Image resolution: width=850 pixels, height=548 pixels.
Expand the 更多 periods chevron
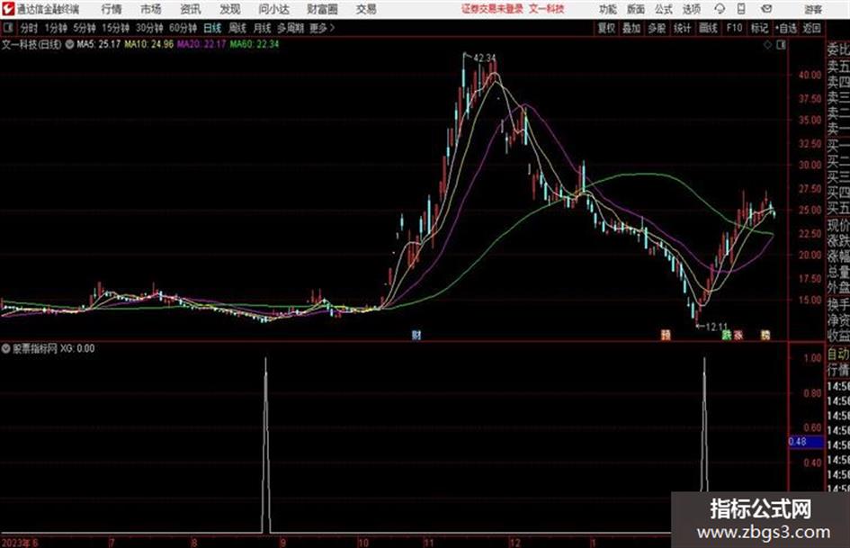click(x=323, y=28)
